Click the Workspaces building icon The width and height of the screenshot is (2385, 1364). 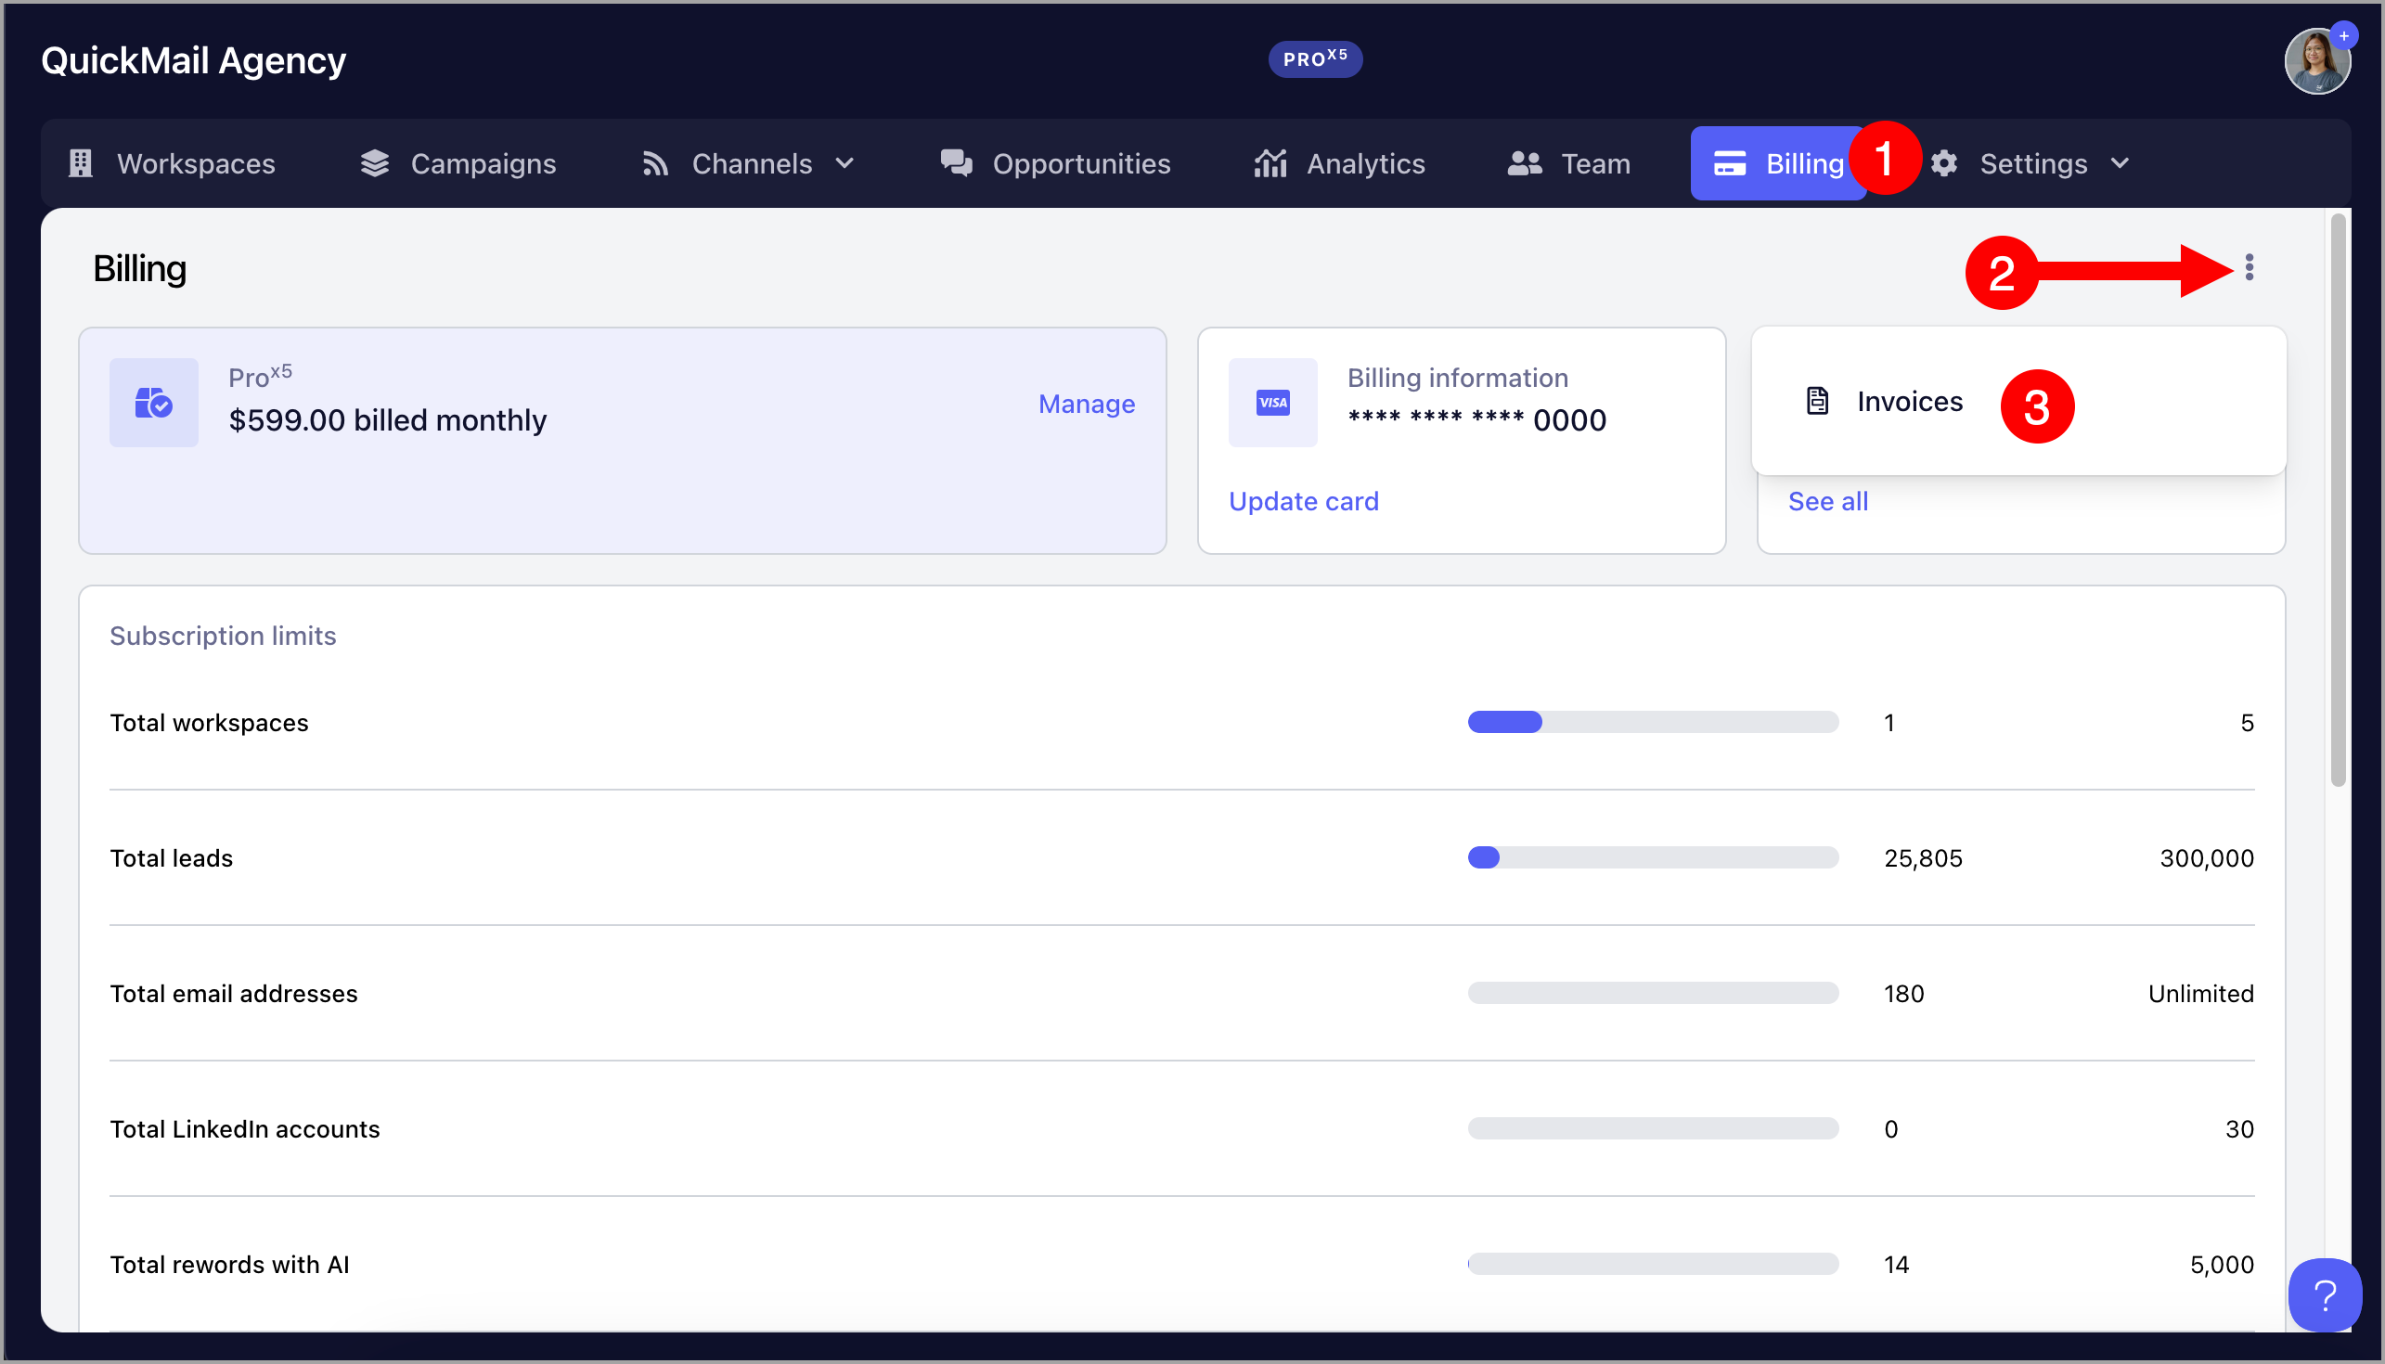coord(82,163)
